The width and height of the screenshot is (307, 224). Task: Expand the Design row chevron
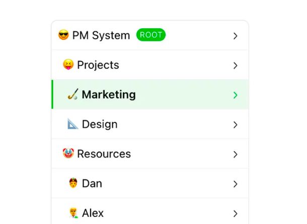(x=236, y=125)
